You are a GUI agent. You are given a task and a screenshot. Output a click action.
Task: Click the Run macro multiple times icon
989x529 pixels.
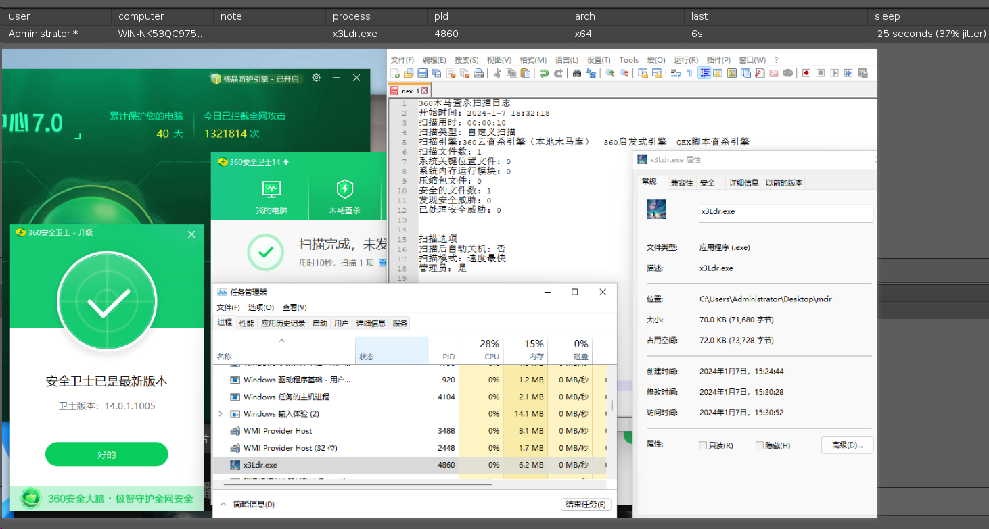click(x=848, y=73)
